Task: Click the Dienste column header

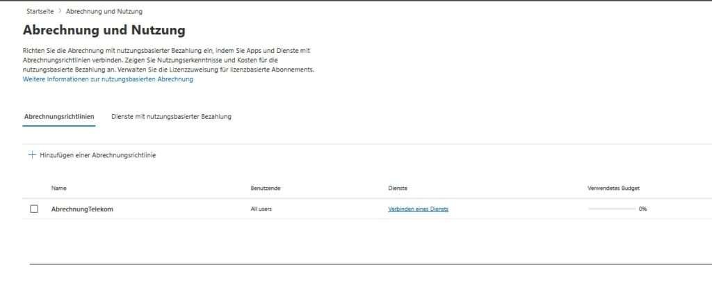Action: coord(397,188)
